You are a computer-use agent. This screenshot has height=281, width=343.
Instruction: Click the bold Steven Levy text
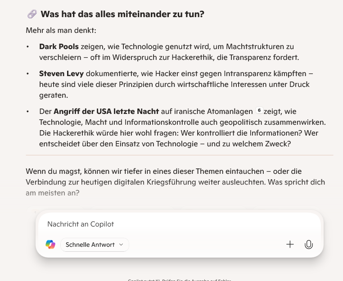(x=62, y=74)
